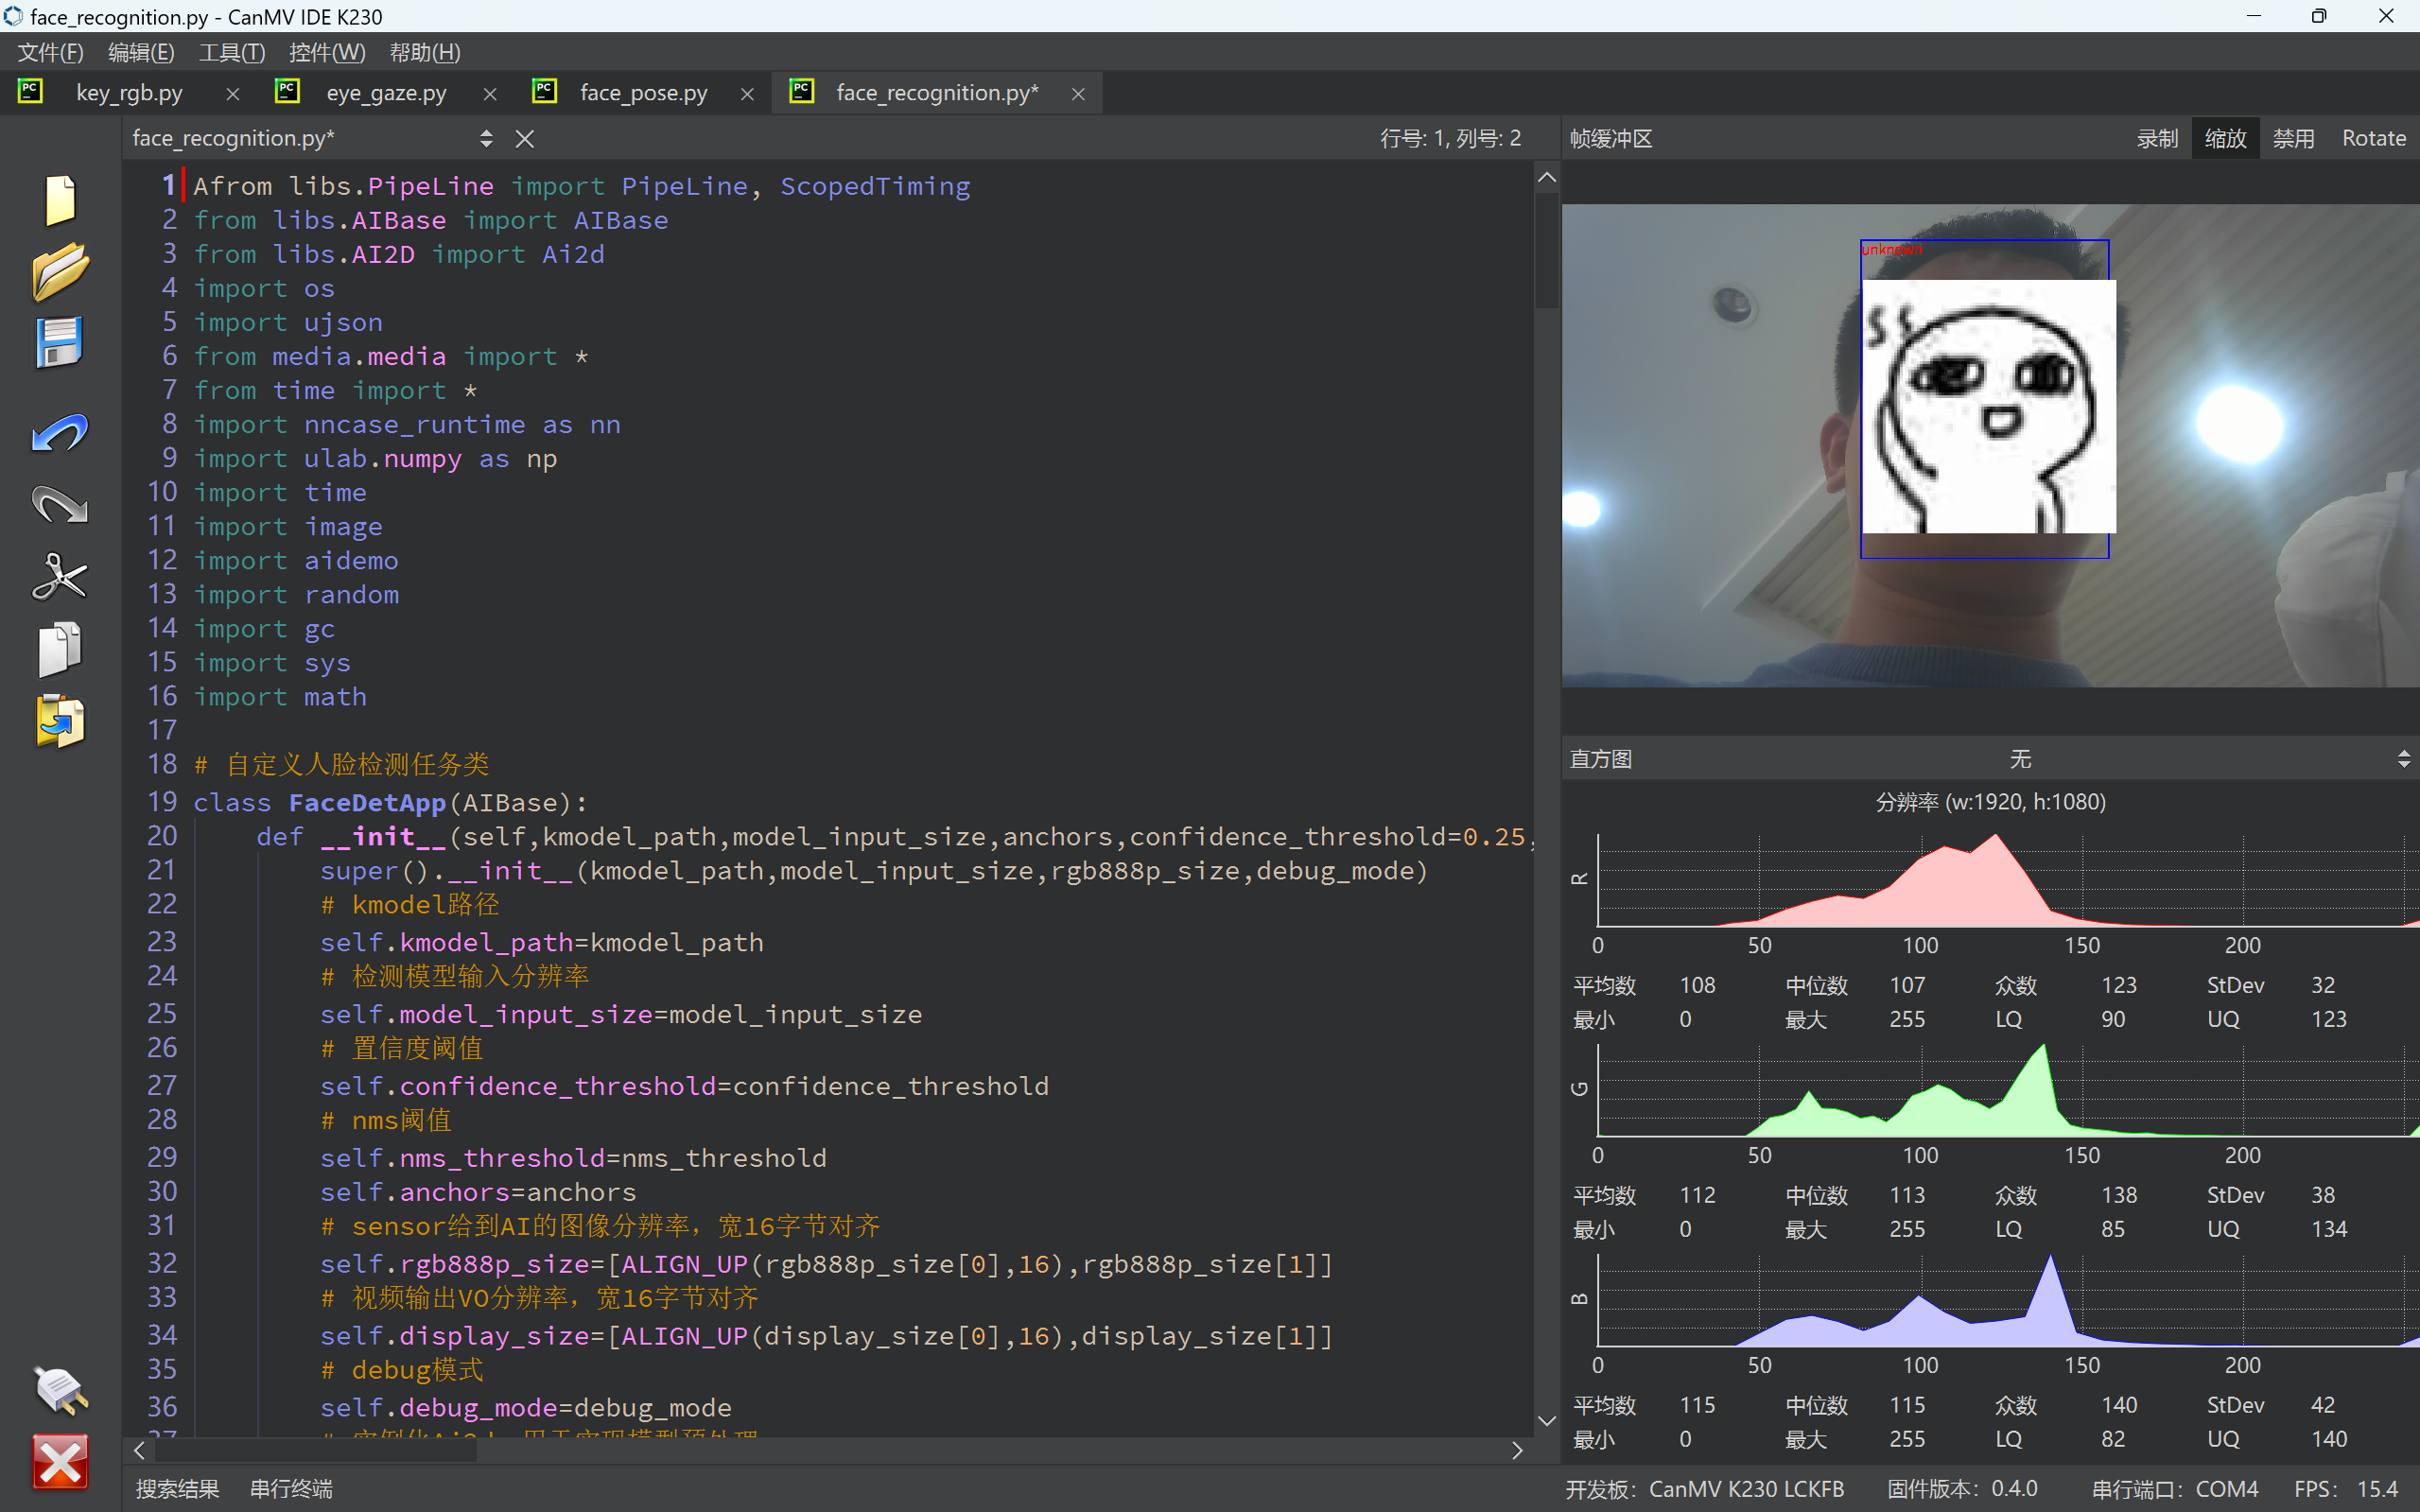Click the Connect plug icon
Image resolution: width=2420 pixels, height=1512 pixels.
(60, 1390)
